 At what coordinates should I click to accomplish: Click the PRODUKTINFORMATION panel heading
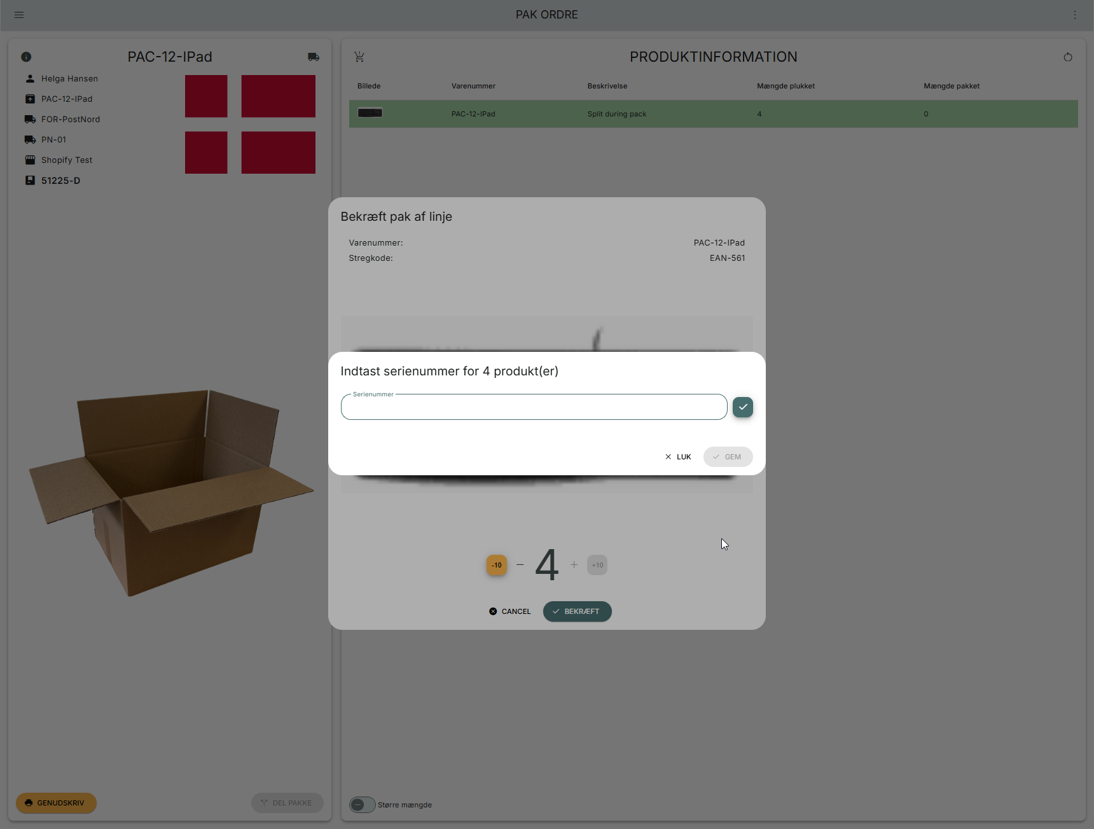click(714, 57)
